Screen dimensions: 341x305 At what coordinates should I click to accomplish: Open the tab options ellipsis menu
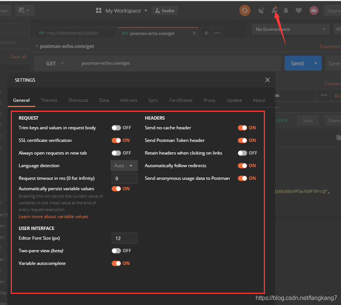pos(217,33)
